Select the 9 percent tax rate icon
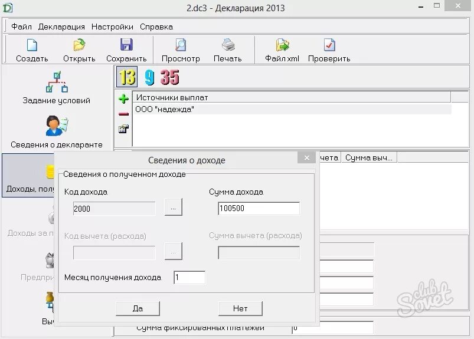This screenshot has width=474, height=339. pos(149,77)
